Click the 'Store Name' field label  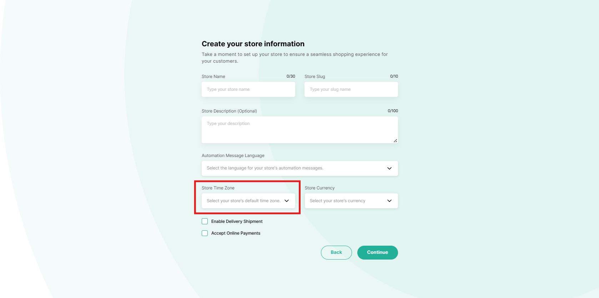tap(213, 77)
